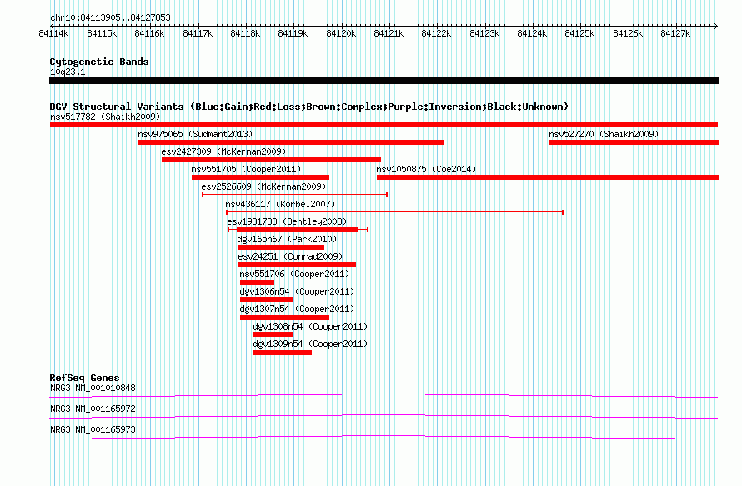Open nsv551706 (Cooper2011) variant label
The height and width of the screenshot is (486, 742).
point(294,274)
